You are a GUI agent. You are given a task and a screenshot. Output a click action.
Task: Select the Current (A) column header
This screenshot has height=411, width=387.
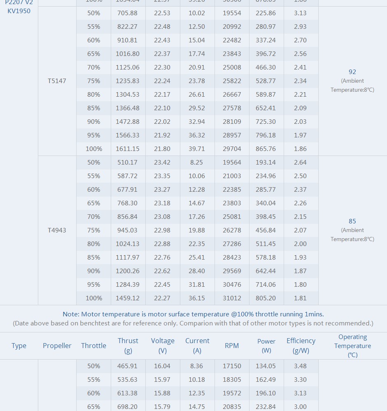click(x=197, y=346)
